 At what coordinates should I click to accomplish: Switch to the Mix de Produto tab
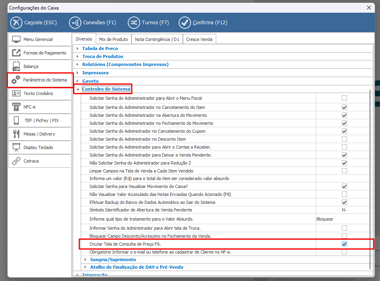[x=113, y=39]
